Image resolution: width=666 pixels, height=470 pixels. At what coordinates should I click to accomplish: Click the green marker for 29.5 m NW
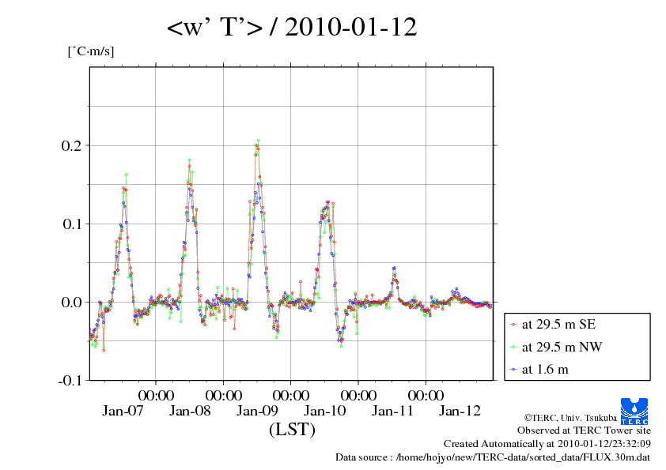click(x=514, y=347)
